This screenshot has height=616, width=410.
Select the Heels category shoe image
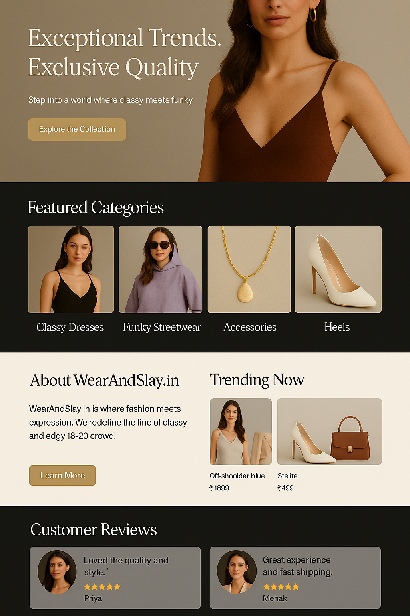tap(338, 269)
